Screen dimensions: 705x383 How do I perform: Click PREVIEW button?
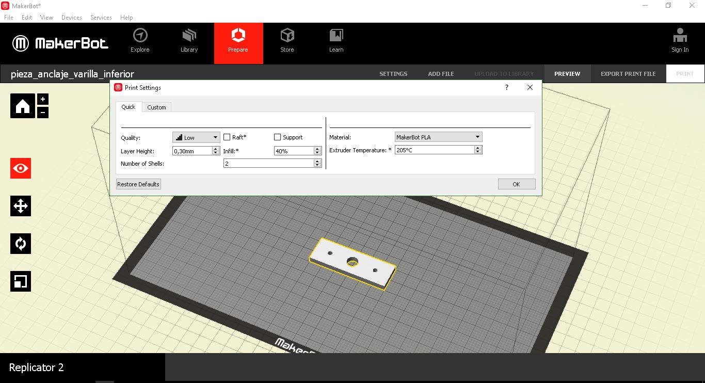567,74
